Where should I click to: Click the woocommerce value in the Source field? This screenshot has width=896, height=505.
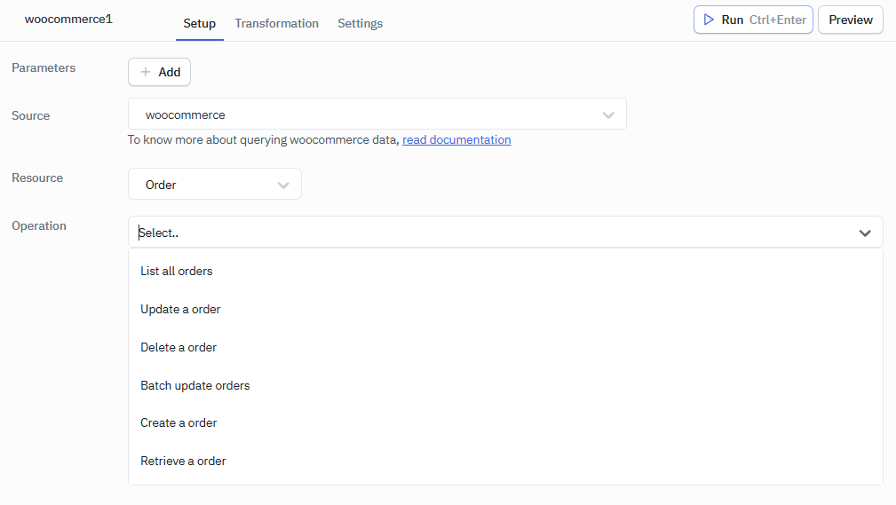(x=186, y=114)
